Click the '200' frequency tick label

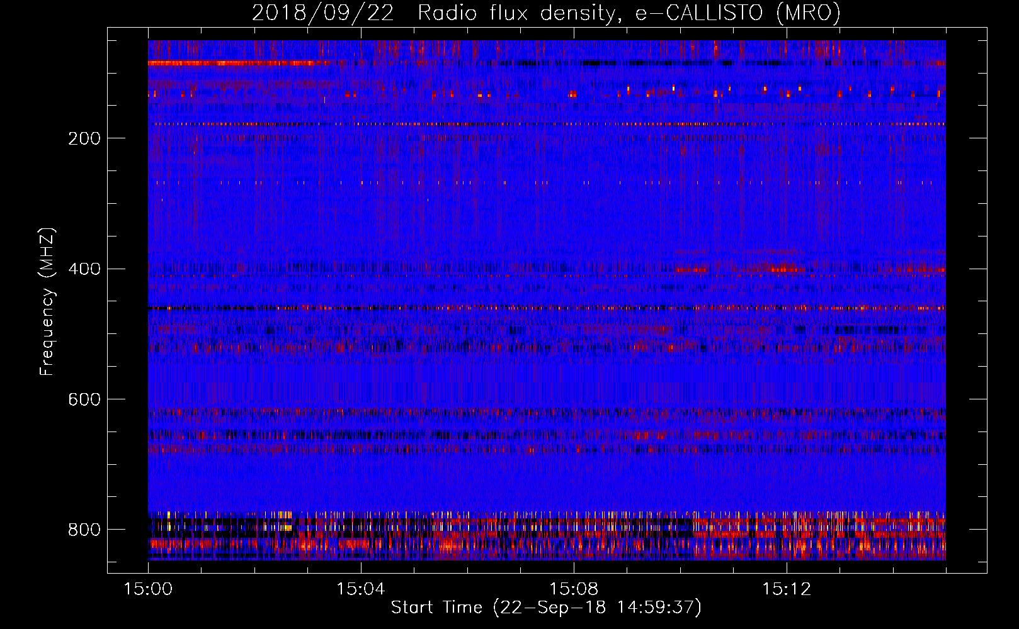coord(84,138)
